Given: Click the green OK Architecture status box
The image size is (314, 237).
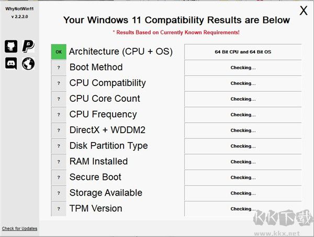Looking at the screenshot, I should tap(59, 52).
